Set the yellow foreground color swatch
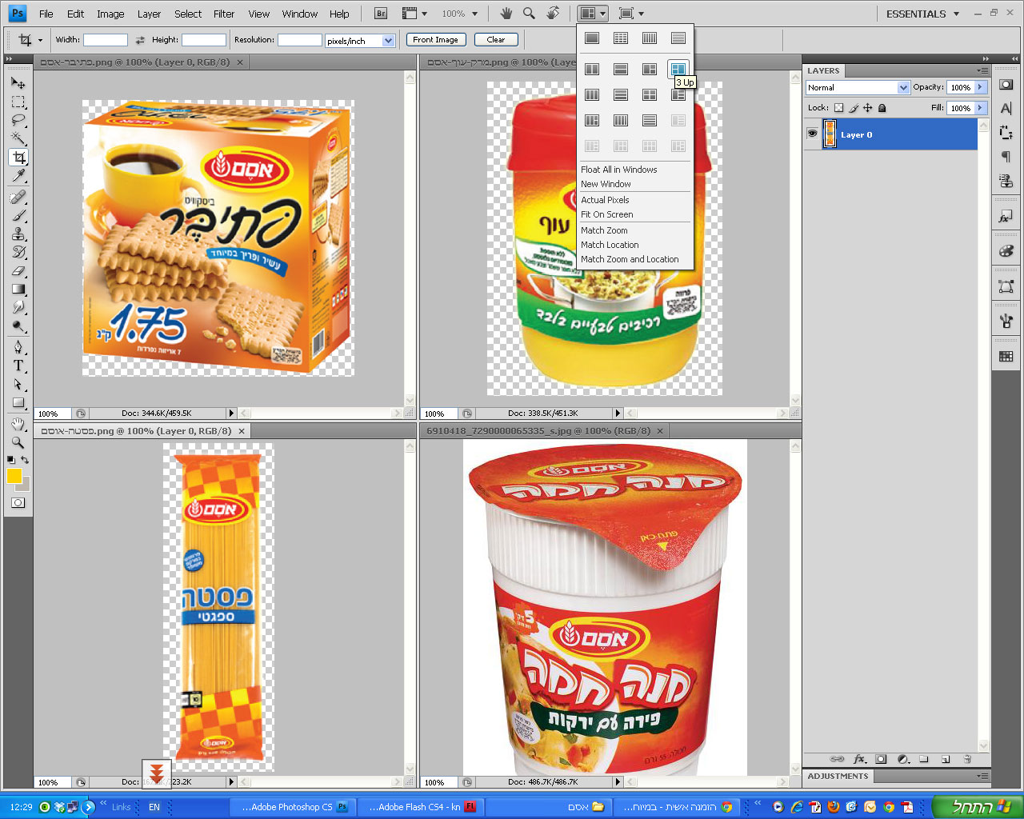Viewport: 1024px width, 819px height. point(14,476)
